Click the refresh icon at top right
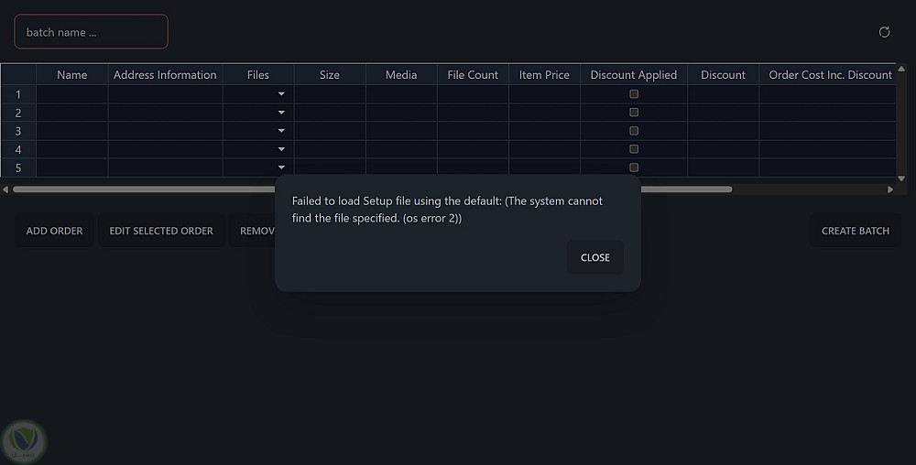 (x=884, y=32)
